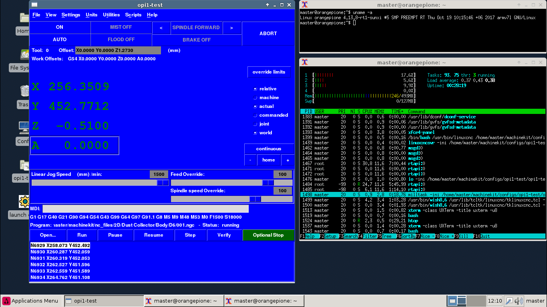The image size is (547, 307).
Task: Click the Step button
Action: (x=190, y=235)
